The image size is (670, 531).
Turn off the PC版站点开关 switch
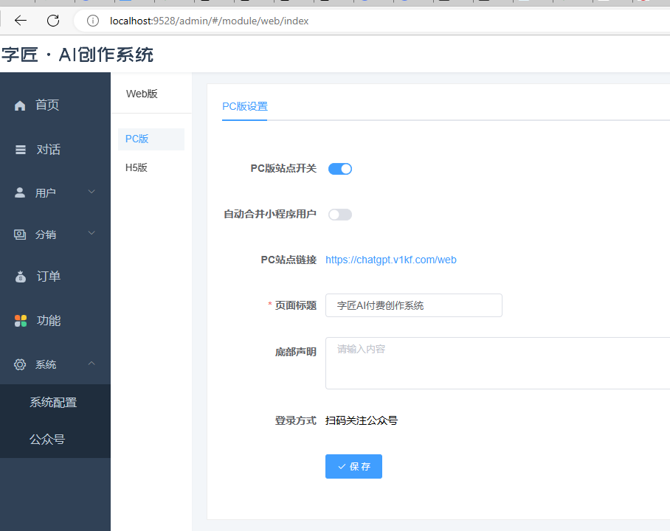(339, 169)
